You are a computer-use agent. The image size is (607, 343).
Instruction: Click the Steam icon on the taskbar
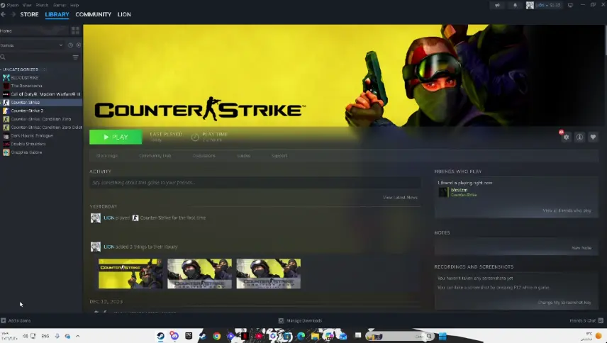click(x=160, y=336)
